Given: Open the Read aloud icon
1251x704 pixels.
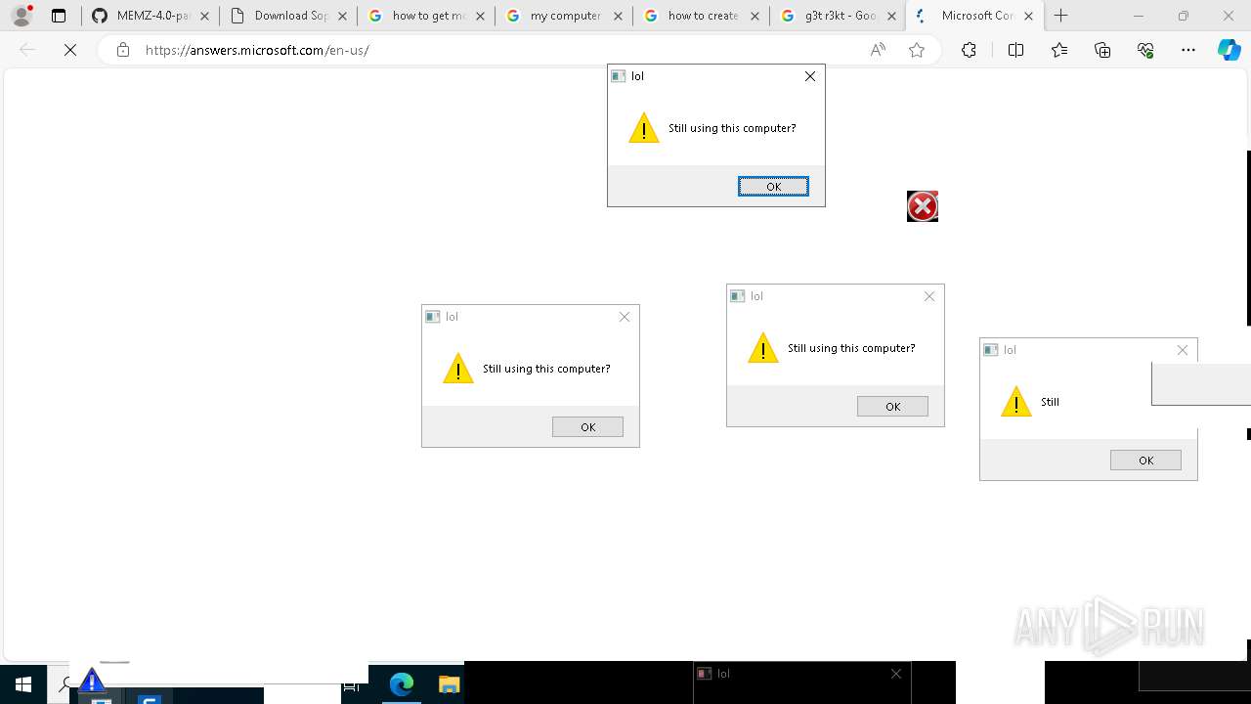Looking at the screenshot, I should click(x=878, y=50).
